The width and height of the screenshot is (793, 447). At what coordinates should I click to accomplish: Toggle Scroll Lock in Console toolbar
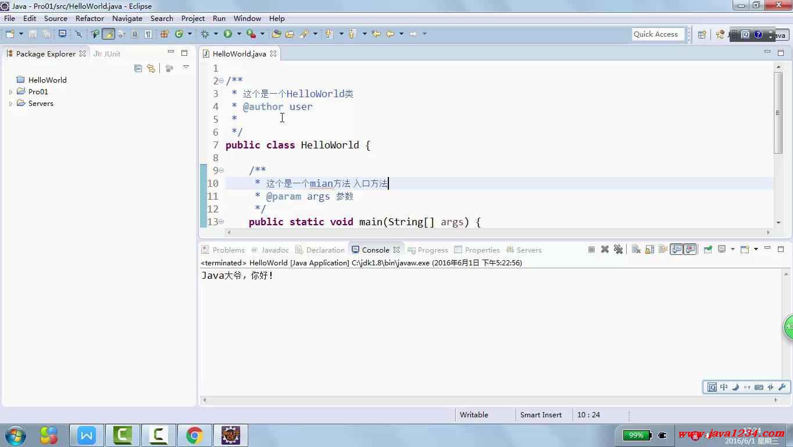(x=649, y=250)
